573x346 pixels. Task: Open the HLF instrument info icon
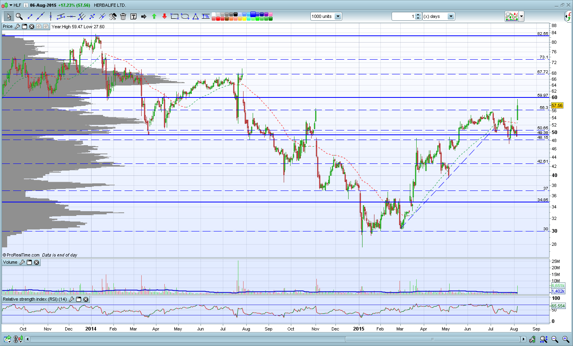point(25,5)
